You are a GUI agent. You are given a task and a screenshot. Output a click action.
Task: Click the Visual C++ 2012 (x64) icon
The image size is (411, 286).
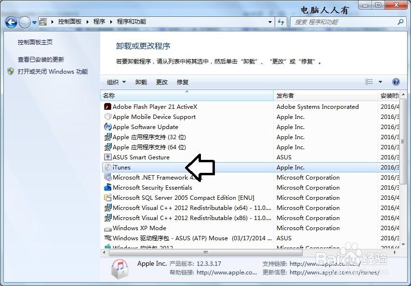[108, 208]
